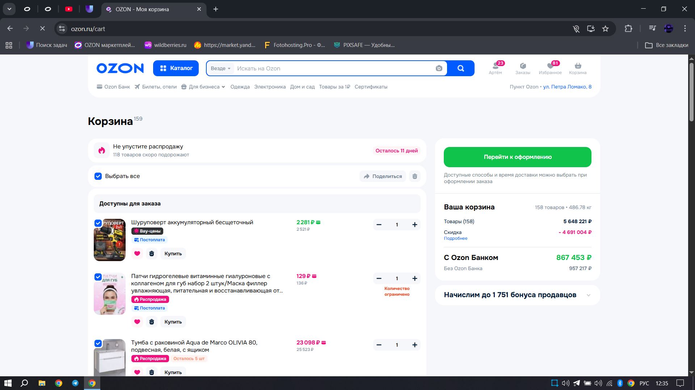Click the Подробнее discount details link
The image size is (695, 390).
(x=455, y=238)
